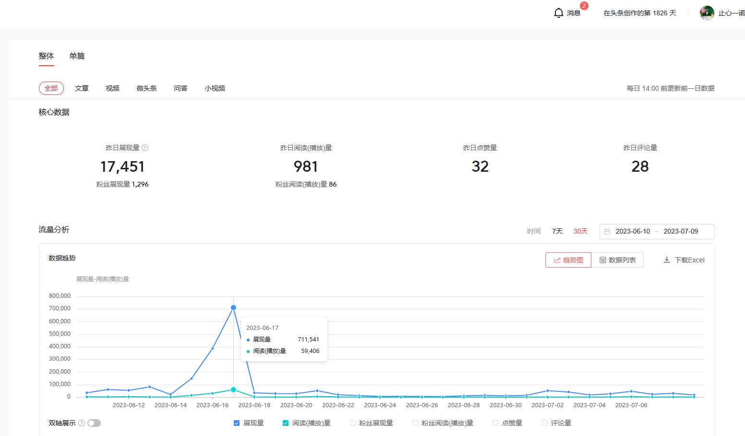Enable the 点赞量 checkbox

495,423
